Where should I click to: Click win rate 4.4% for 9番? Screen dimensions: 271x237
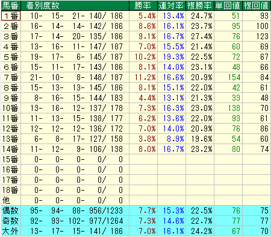tap(147, 98)
